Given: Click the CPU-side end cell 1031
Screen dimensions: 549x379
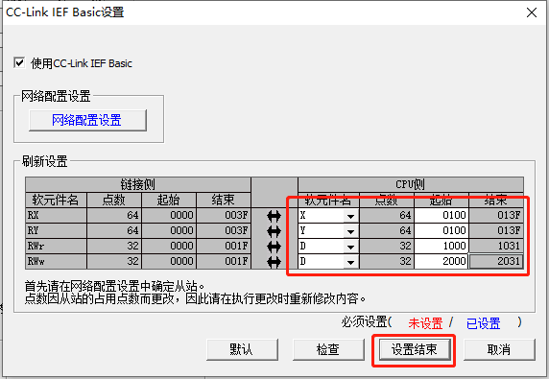Looking at the screenshot, I should (496, 246).
